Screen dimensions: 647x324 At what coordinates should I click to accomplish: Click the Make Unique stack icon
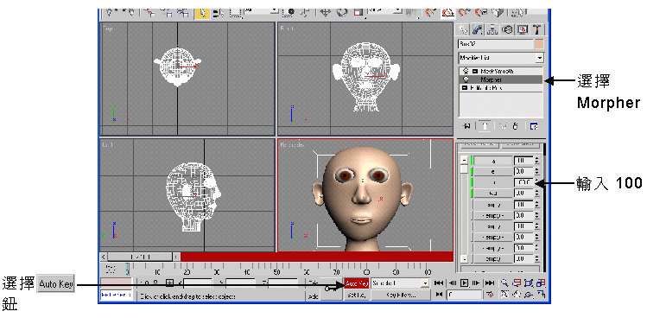point(503,126)
